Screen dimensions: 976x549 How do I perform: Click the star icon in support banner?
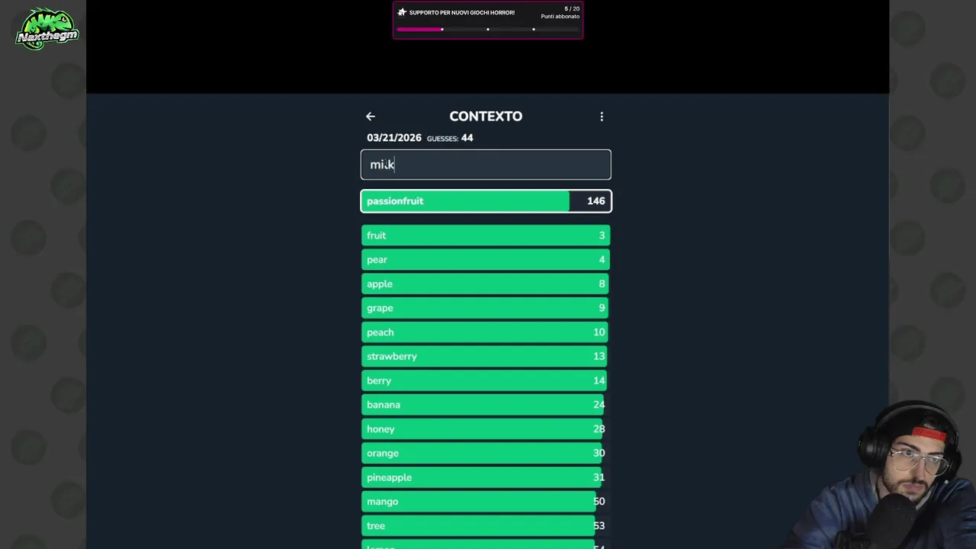click(402, 12)
